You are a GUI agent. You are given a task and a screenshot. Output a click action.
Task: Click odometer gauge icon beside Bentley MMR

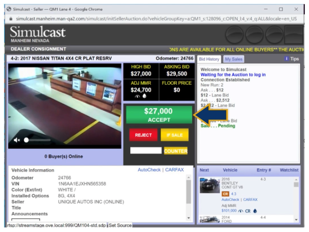tap(241, 211)
